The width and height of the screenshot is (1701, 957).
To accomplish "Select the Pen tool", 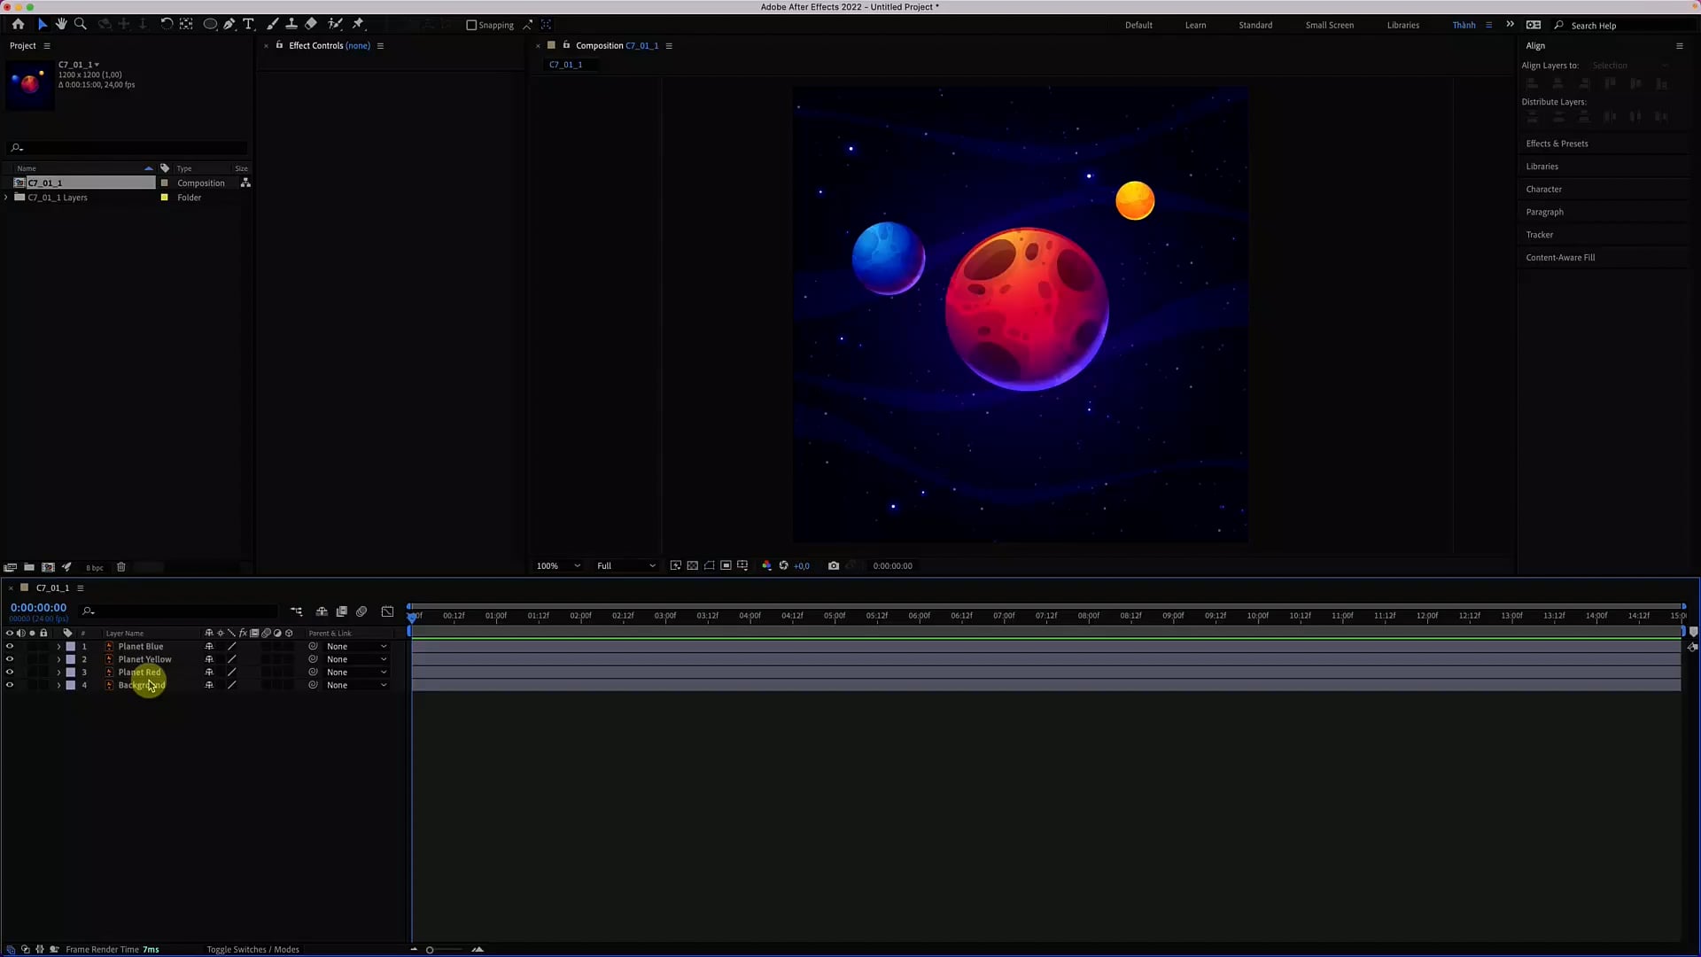I will tap(229, 24).
